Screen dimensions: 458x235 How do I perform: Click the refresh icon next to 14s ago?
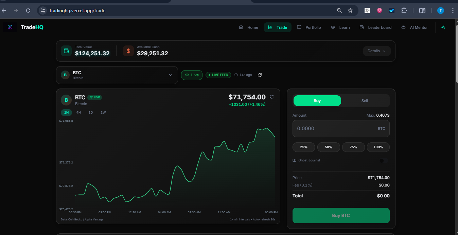pos(260,75)
